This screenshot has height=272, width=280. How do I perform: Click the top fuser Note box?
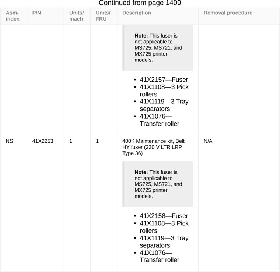pos(158,47)
